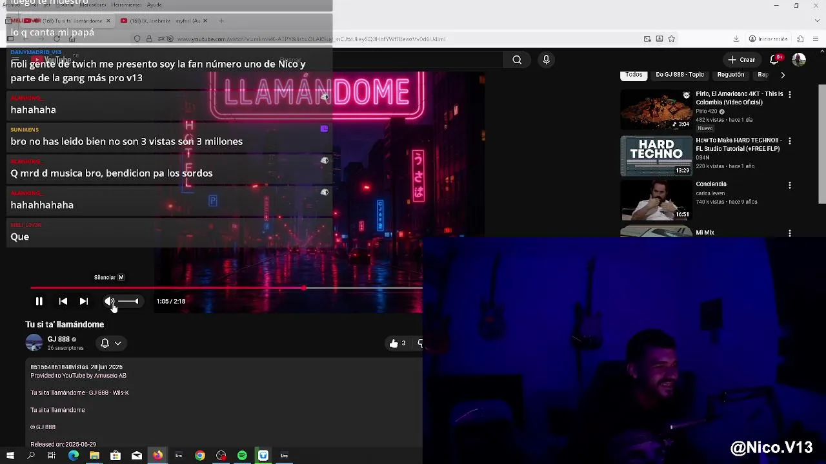Reload the page with refresh icon
826x464 pixels.
[x=56, y=39]
